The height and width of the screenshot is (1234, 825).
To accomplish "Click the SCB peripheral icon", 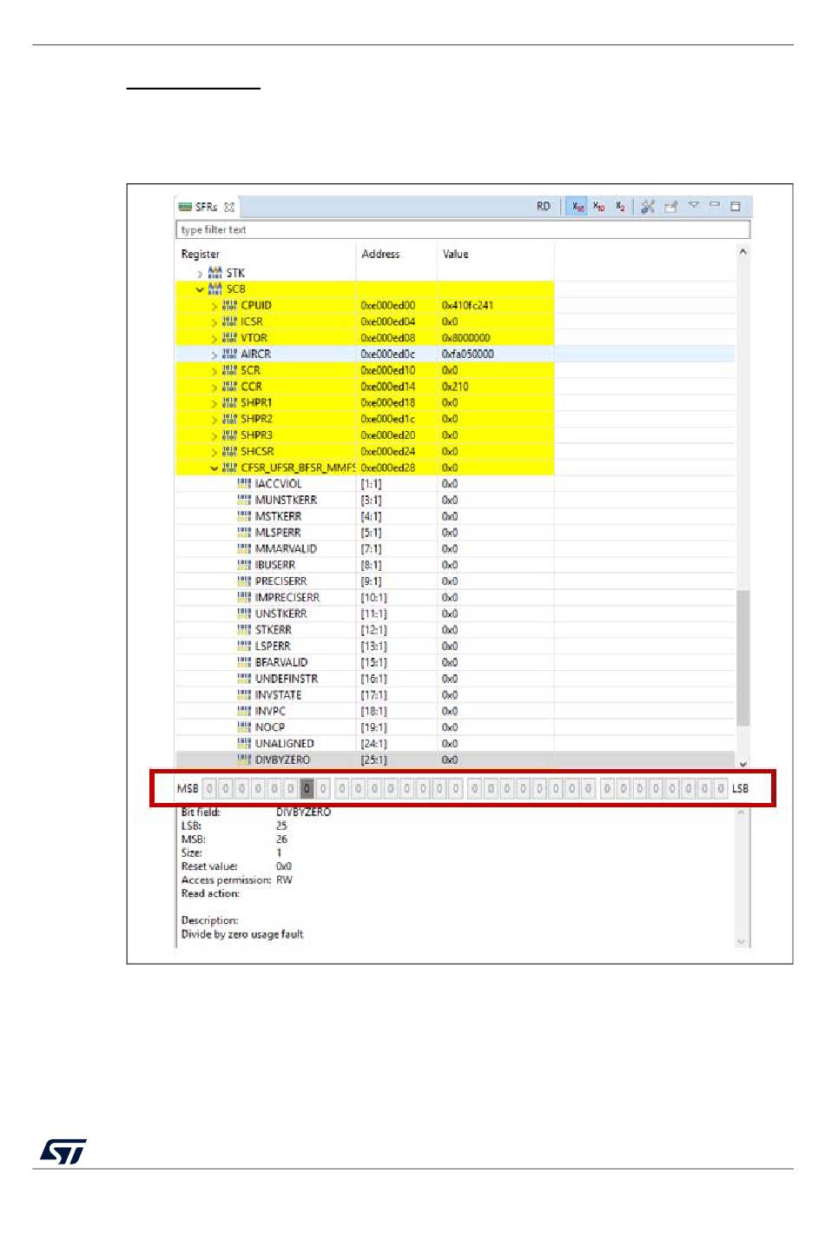I will pyautogui.click(x=214, y=289).
